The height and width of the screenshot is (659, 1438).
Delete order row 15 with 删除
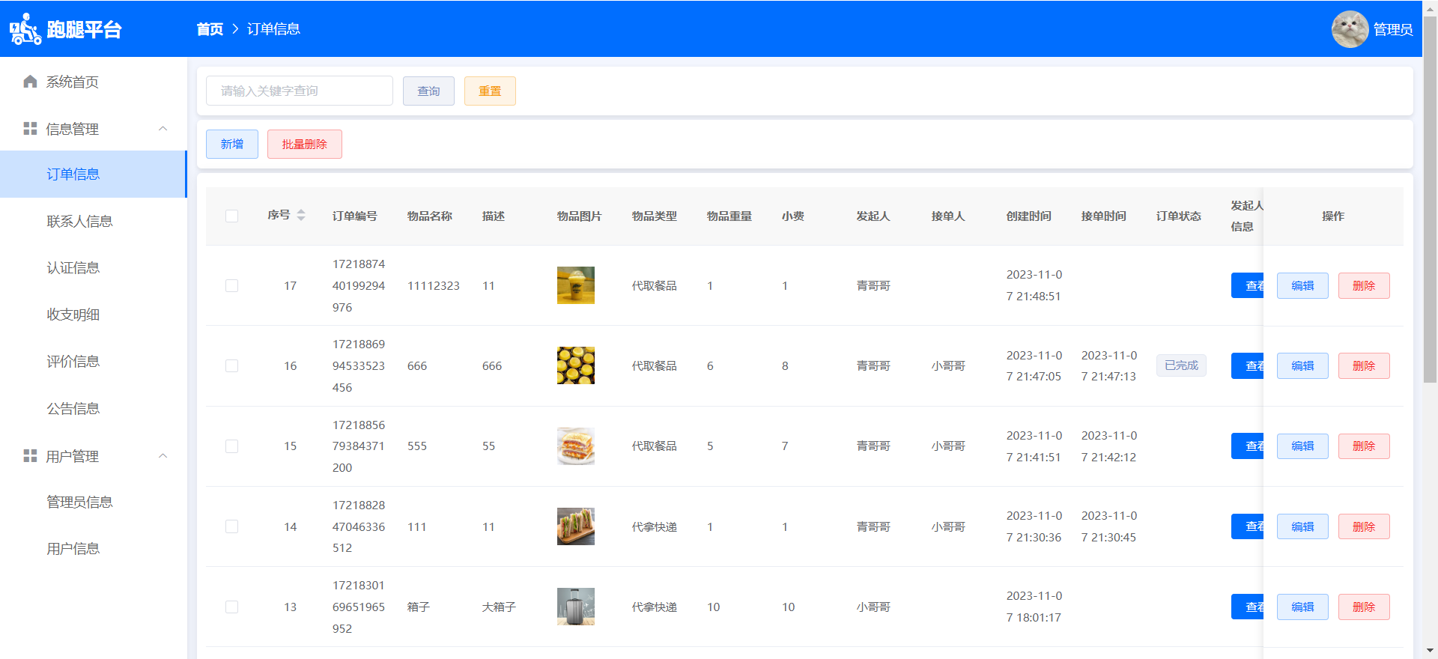point(1364,446)
